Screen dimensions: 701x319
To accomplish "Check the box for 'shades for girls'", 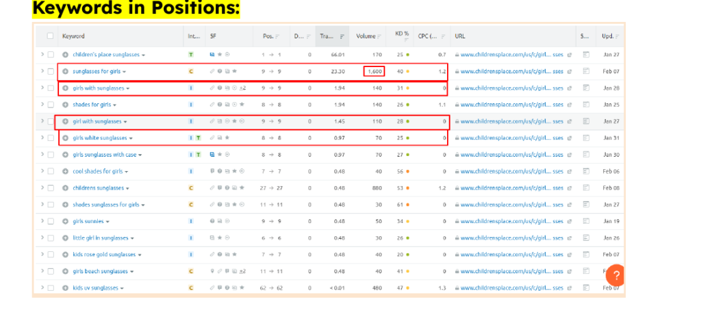I will pos(51,105).
